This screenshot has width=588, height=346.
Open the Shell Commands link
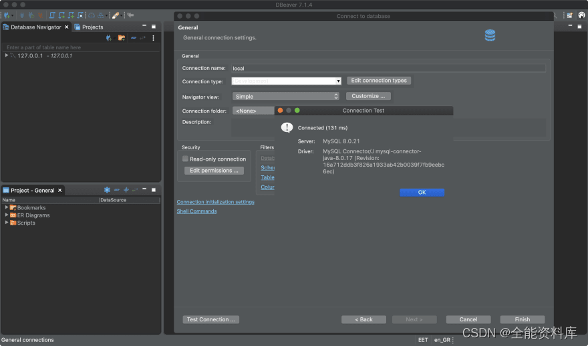(197, 211)
